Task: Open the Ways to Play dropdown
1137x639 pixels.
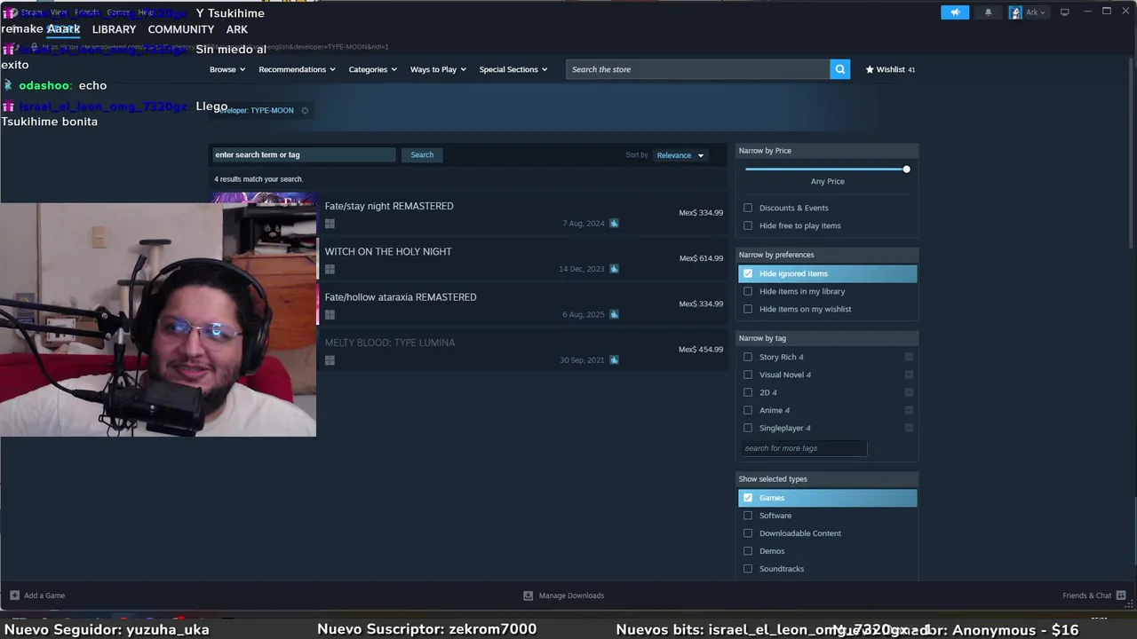Action: (438, 69)
